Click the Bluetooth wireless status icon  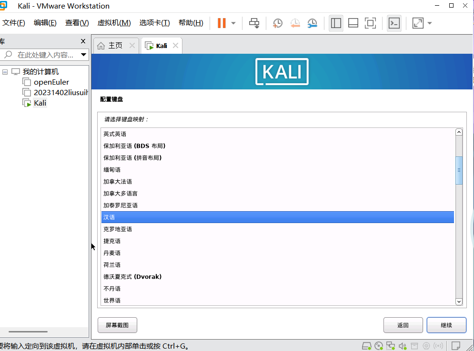coord(438,346)
